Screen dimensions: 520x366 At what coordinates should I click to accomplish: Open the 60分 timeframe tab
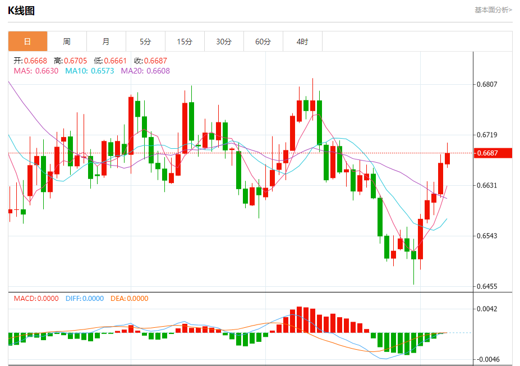pos(263,42)
